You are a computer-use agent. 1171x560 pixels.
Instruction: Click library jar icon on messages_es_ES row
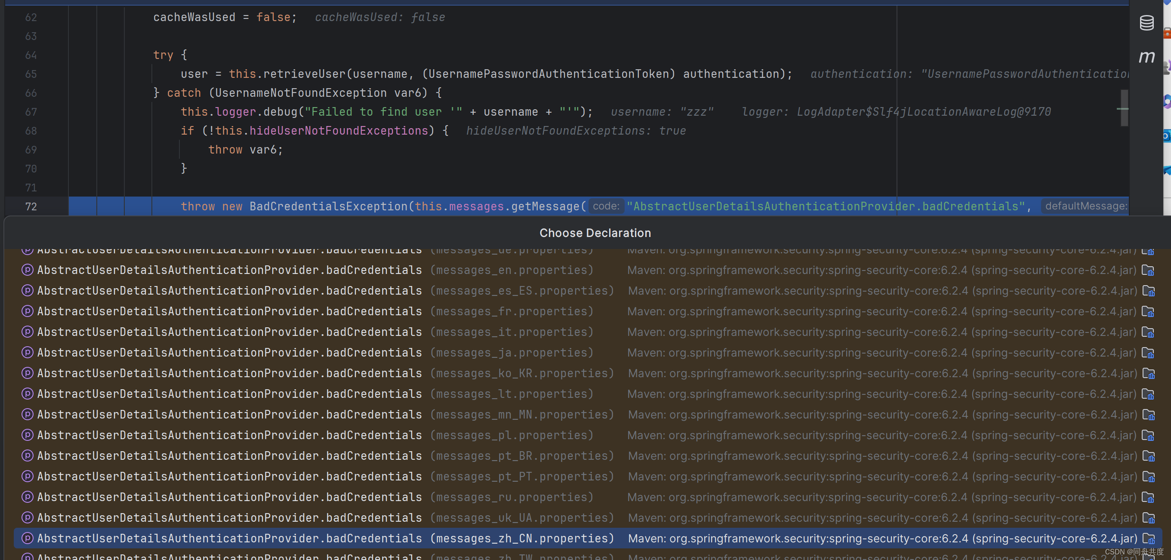coord(1148,291)
